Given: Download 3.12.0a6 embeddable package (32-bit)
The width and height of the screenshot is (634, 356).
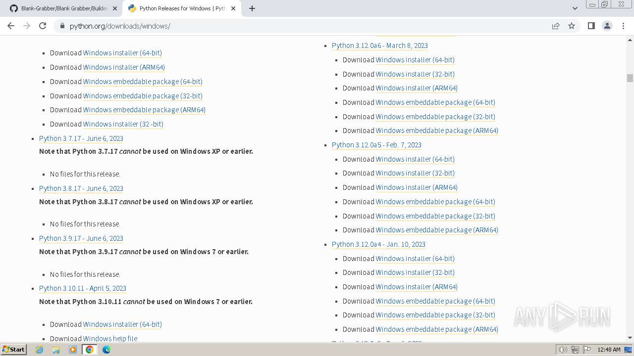Looking at the screenshot, I should [435, 117].
